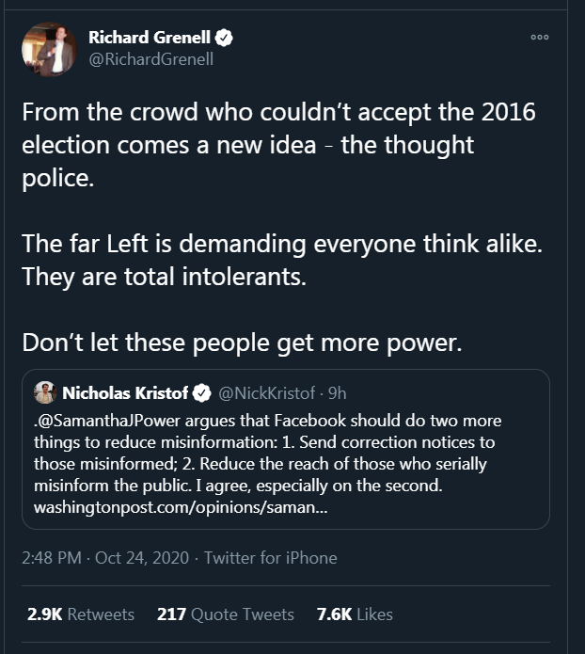The image size is (585, 654).
Task: Open the washingtonpost.com opinions link
Action: coord(179,507)
